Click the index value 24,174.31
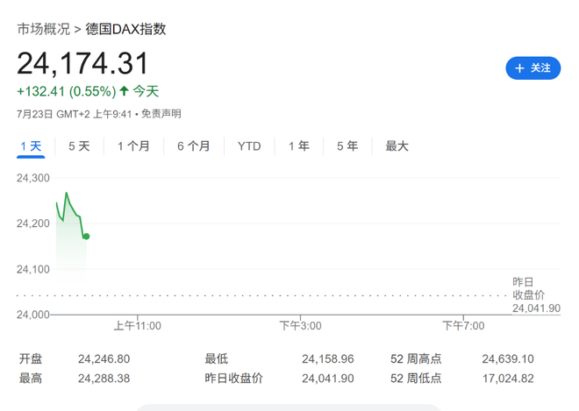 (82, 63)
